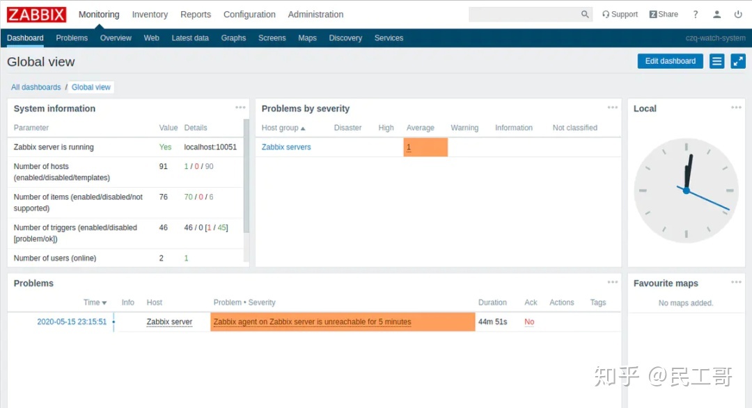Screen dimensions: 752x408
Task: Open the problem time 2020-05-15 23:15:51
Action: click(72, 322)
